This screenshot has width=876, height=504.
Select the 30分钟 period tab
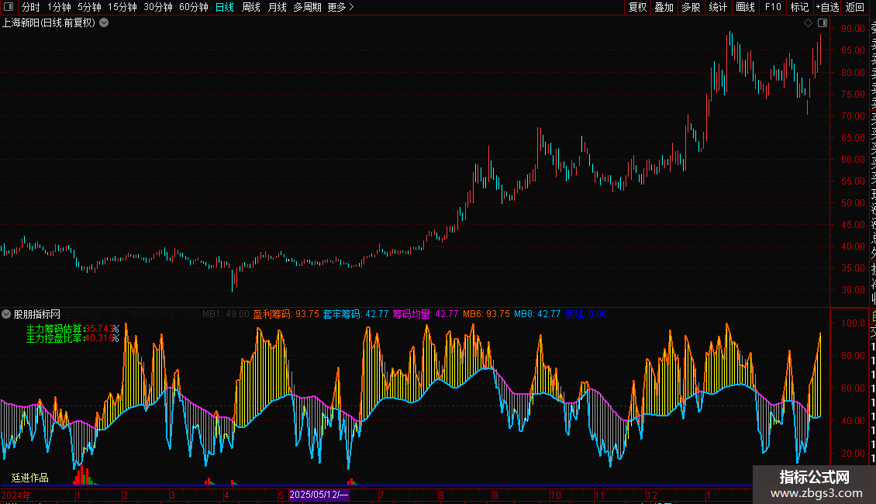pyautogui.click(x=158, y=7)
